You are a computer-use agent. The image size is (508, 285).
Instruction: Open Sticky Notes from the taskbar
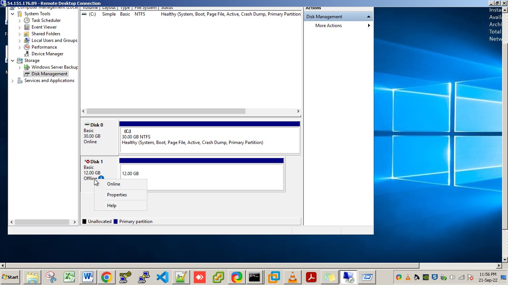point(330,277)
